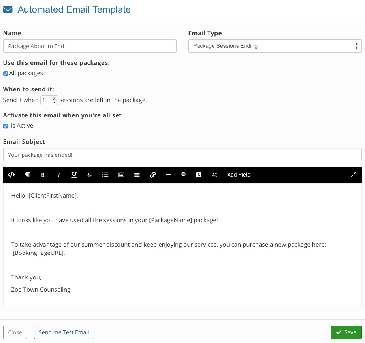Screen dimensions: 365x343
Task: Toggle HTML code view in editor toolbar
Action: (11, 175)
